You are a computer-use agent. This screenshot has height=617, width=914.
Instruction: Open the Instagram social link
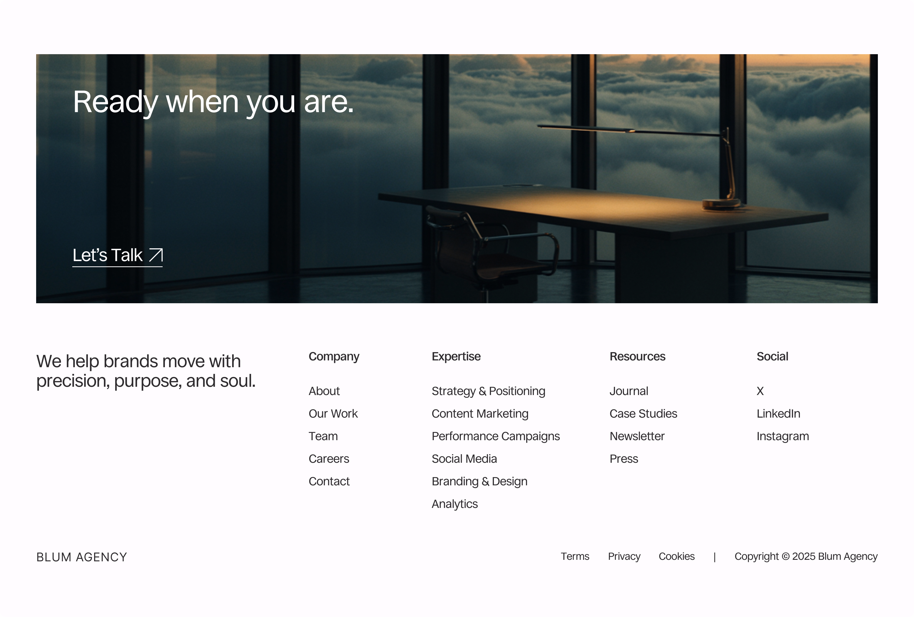coord(783,437)
